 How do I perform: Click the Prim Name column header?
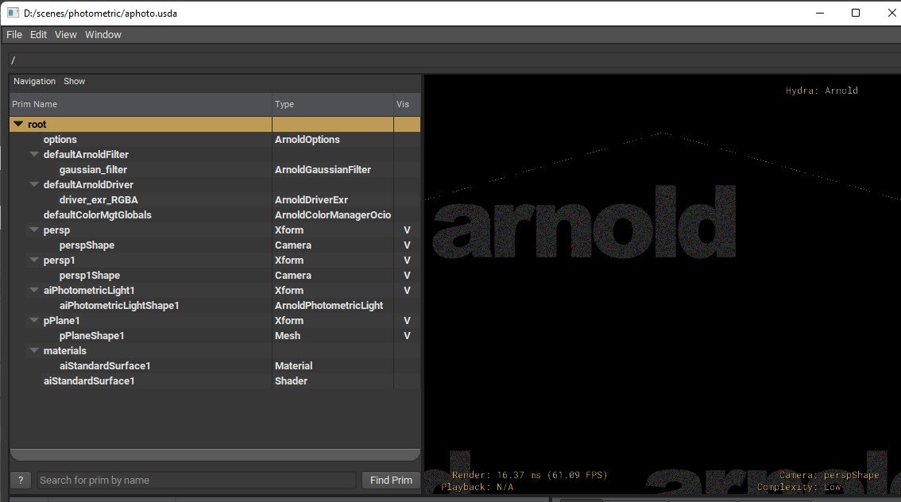tap(141, 104)
